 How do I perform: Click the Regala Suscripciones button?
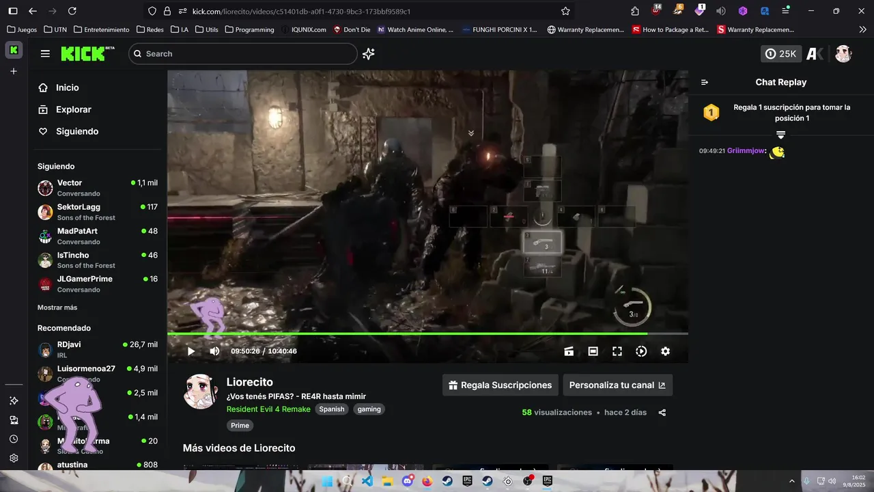click(500, 385)
